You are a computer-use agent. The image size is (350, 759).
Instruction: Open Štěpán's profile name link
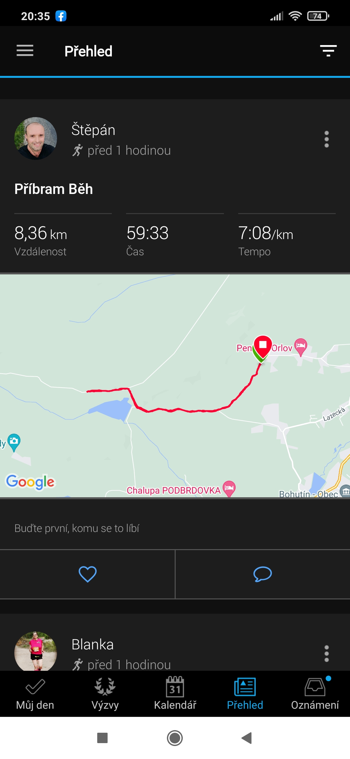tap(93, 130)
